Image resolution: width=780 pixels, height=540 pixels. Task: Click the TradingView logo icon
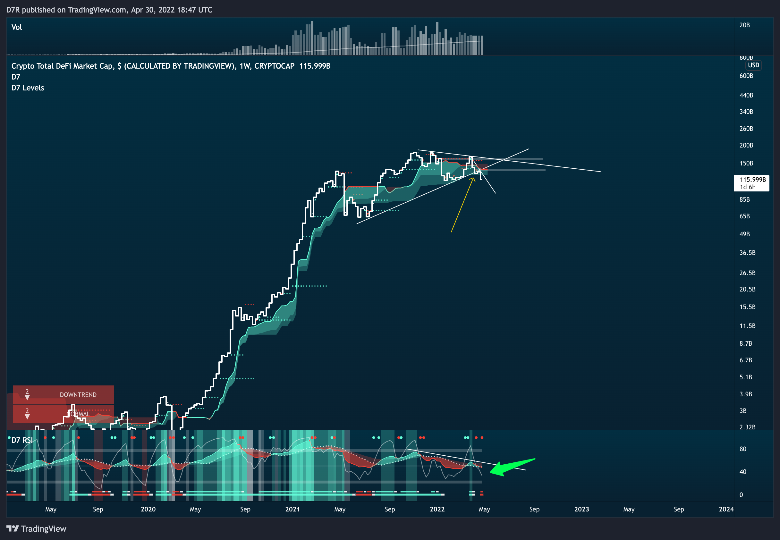coord(13,528)
